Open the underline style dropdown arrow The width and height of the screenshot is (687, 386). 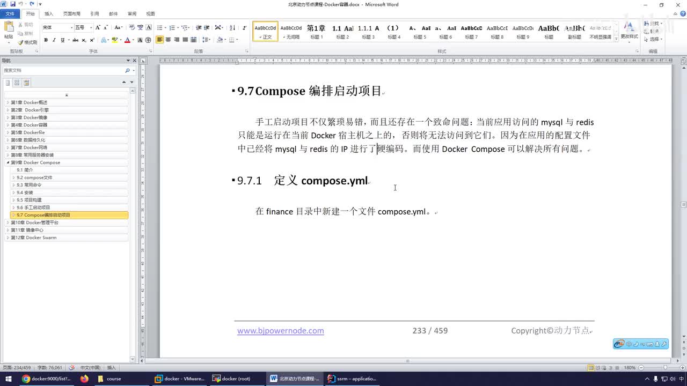[69, 40]
